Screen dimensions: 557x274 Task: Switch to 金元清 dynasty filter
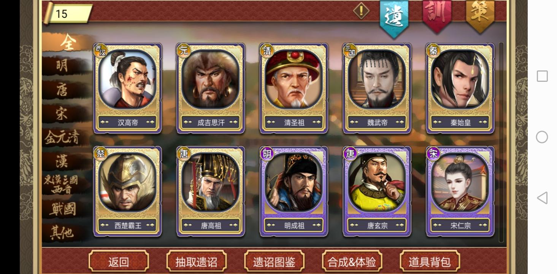[x=63, y=137]
